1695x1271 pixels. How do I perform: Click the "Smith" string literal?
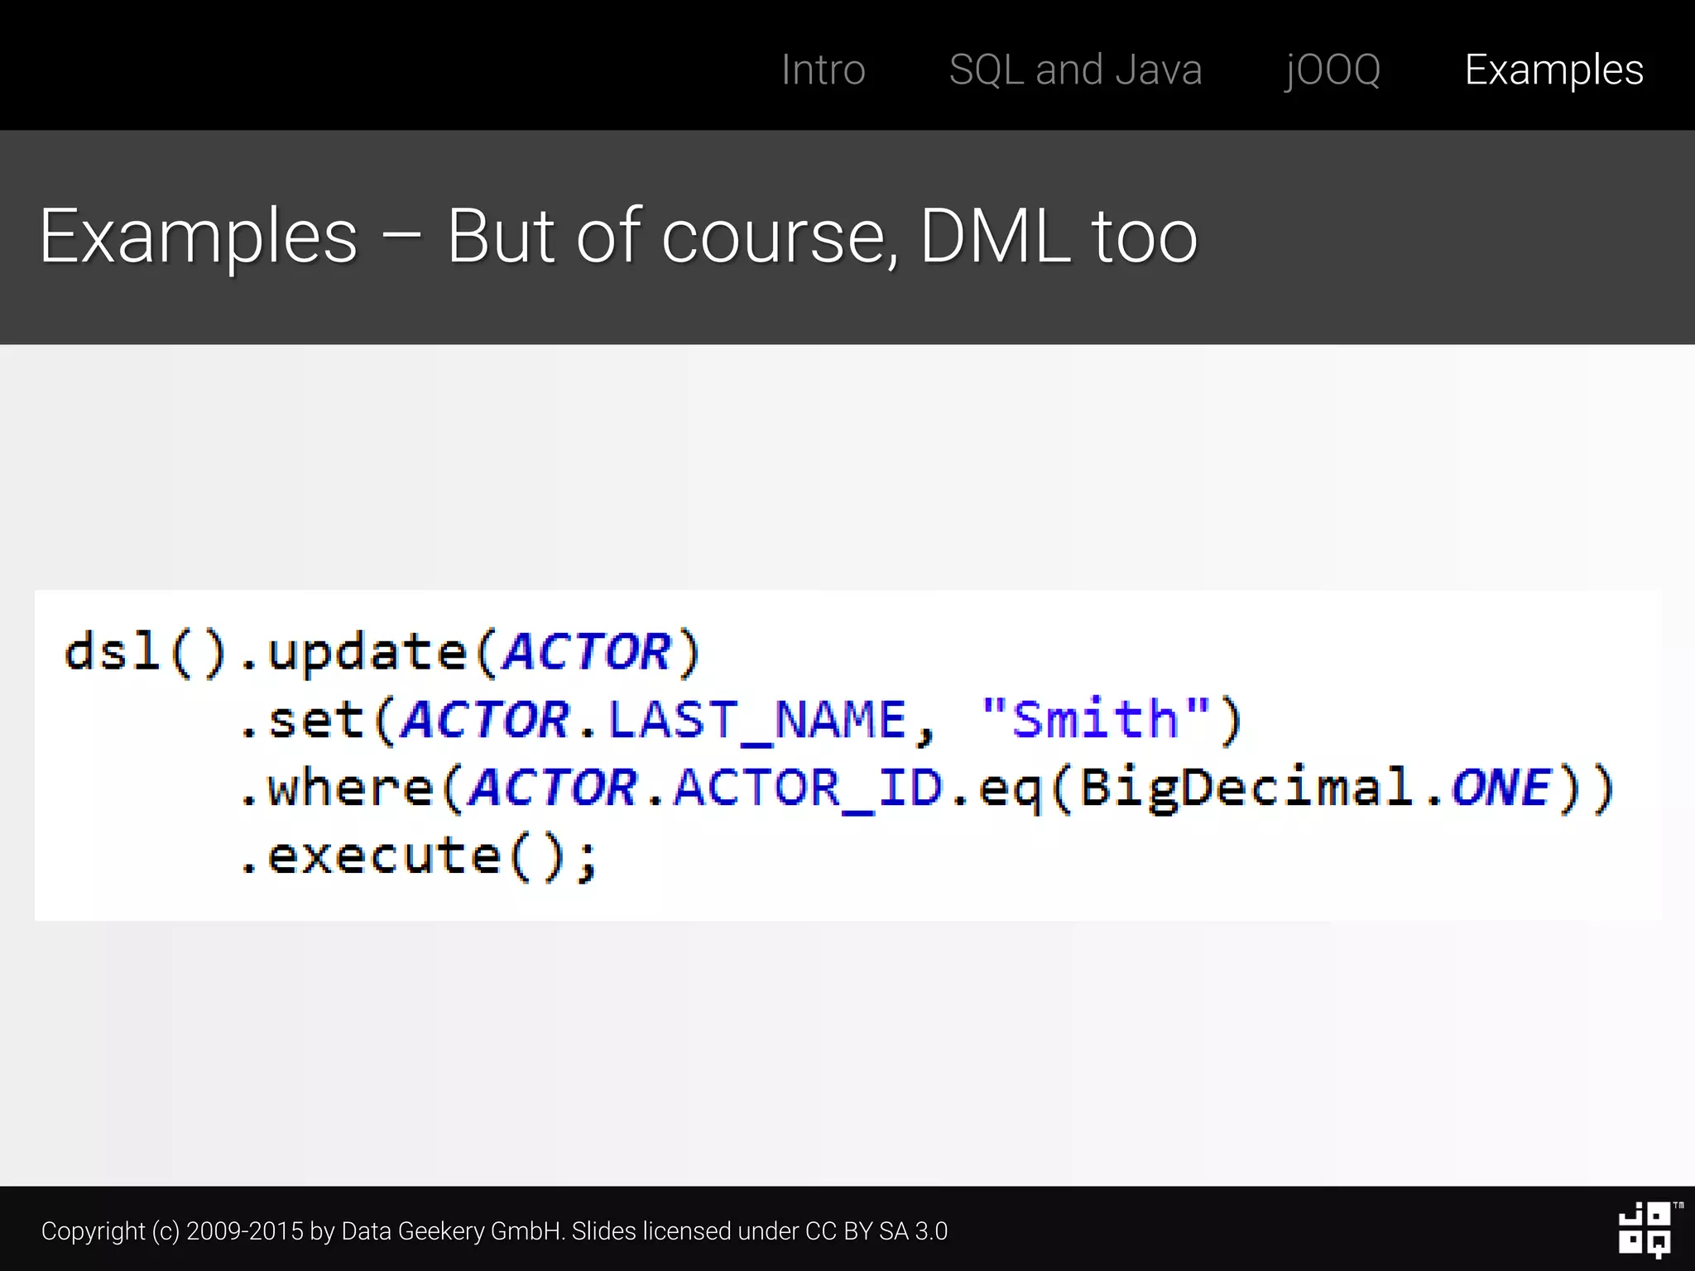click(x=1095, y=719)
